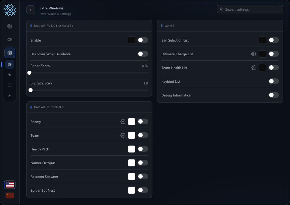This screenshot has height=205, width=290.
Task: Open the radar swirl sidebar section
Action: point(10,26)
